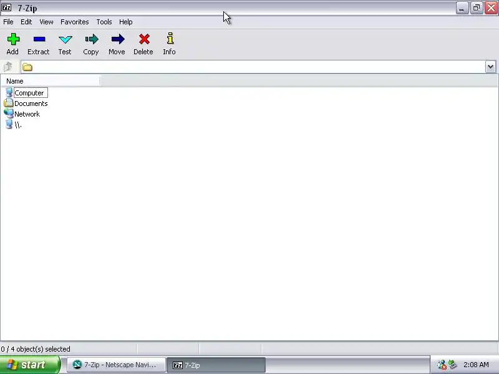Click the Up one level folder icon
499x374 pixels.
coord(7,67)
